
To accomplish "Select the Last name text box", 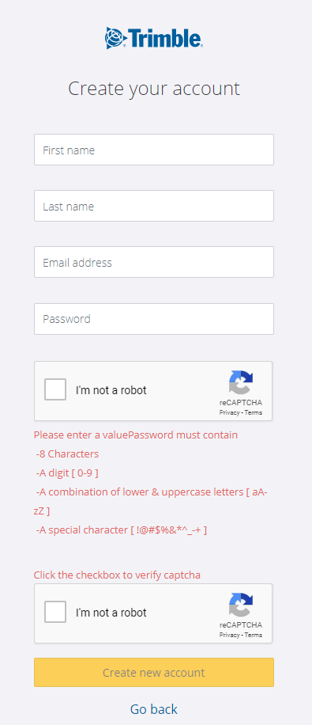I will pos(154,206).
